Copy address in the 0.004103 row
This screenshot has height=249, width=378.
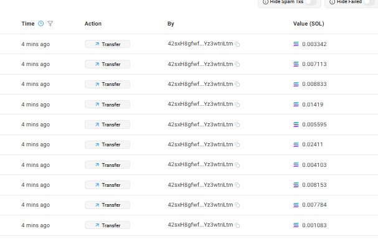click(x=237, y=165)
